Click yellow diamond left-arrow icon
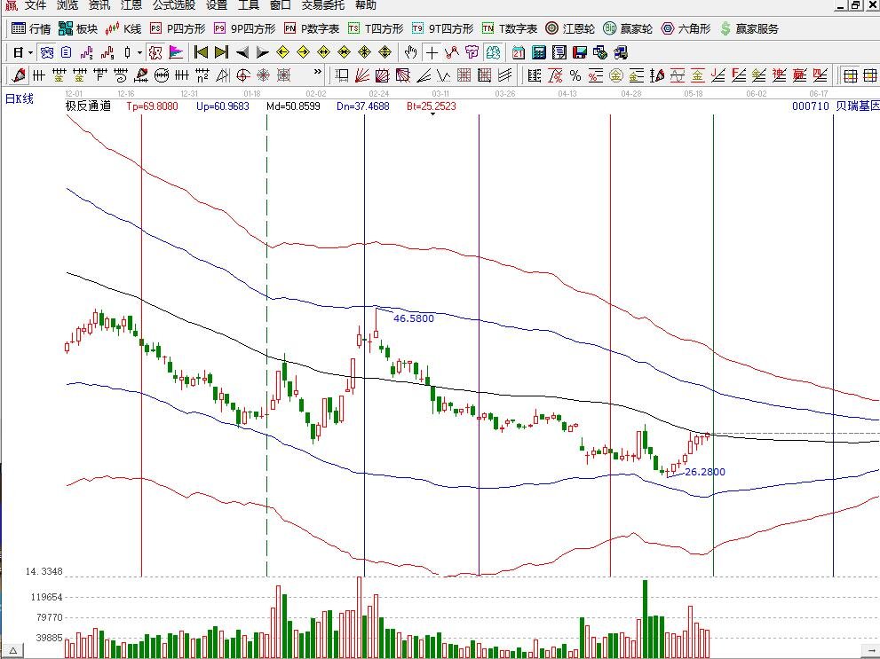Screen dimensions: 880x659 click(283, 52)
